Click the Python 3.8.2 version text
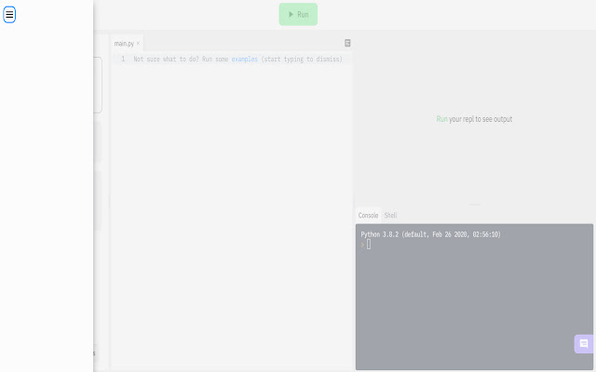This screenshot has height=372, width=596. point(430,234)
